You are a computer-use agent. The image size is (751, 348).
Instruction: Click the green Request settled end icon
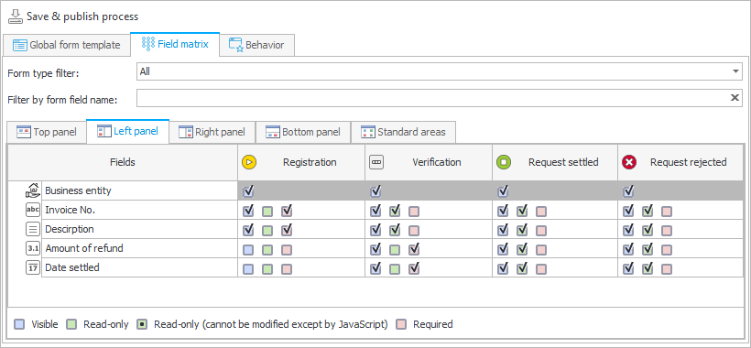pos(504,162)
